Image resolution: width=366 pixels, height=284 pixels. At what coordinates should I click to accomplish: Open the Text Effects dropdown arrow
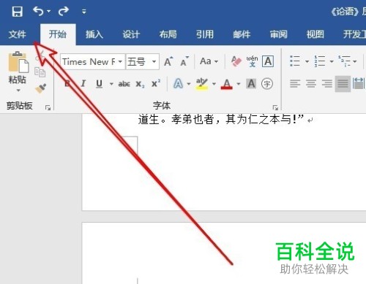point(189,84)
